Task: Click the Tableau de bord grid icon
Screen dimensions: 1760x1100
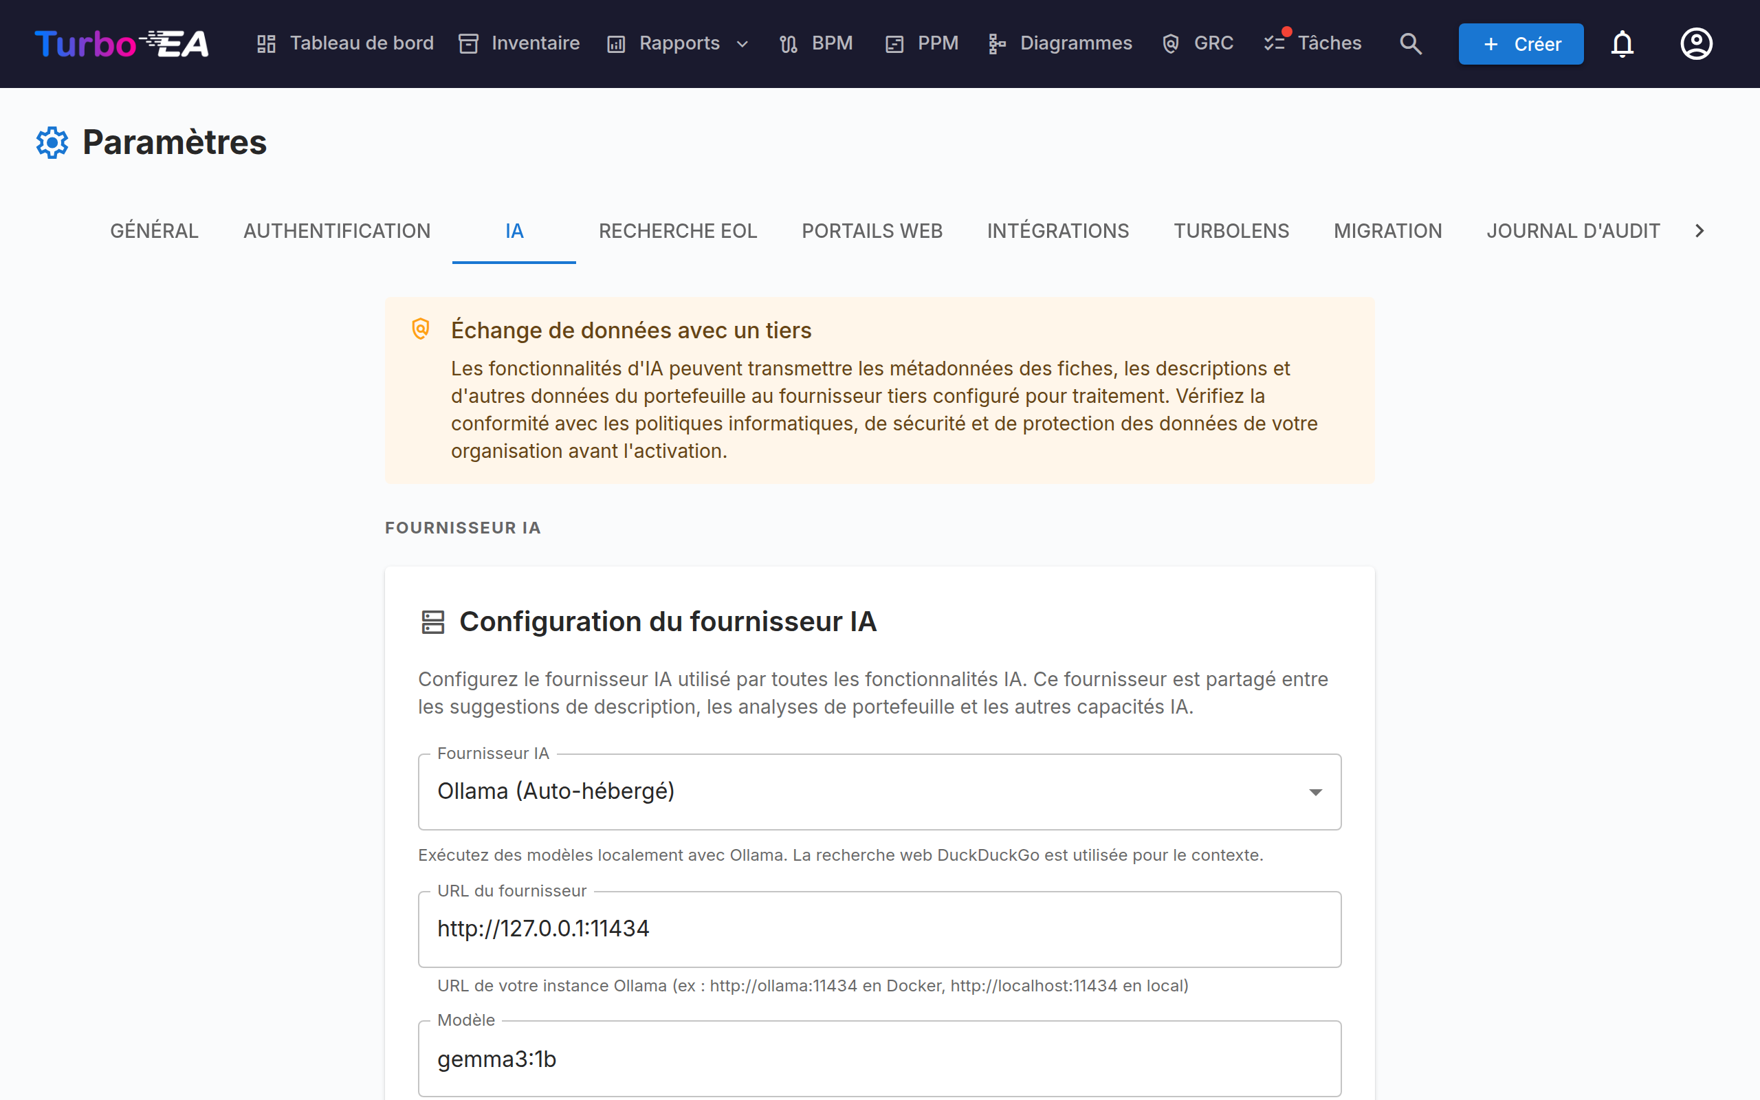Action: click(266, 45)
